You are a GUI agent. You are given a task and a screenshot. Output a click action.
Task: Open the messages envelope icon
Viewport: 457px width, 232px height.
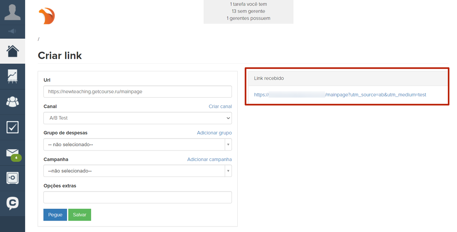click(x=12, y=153)
